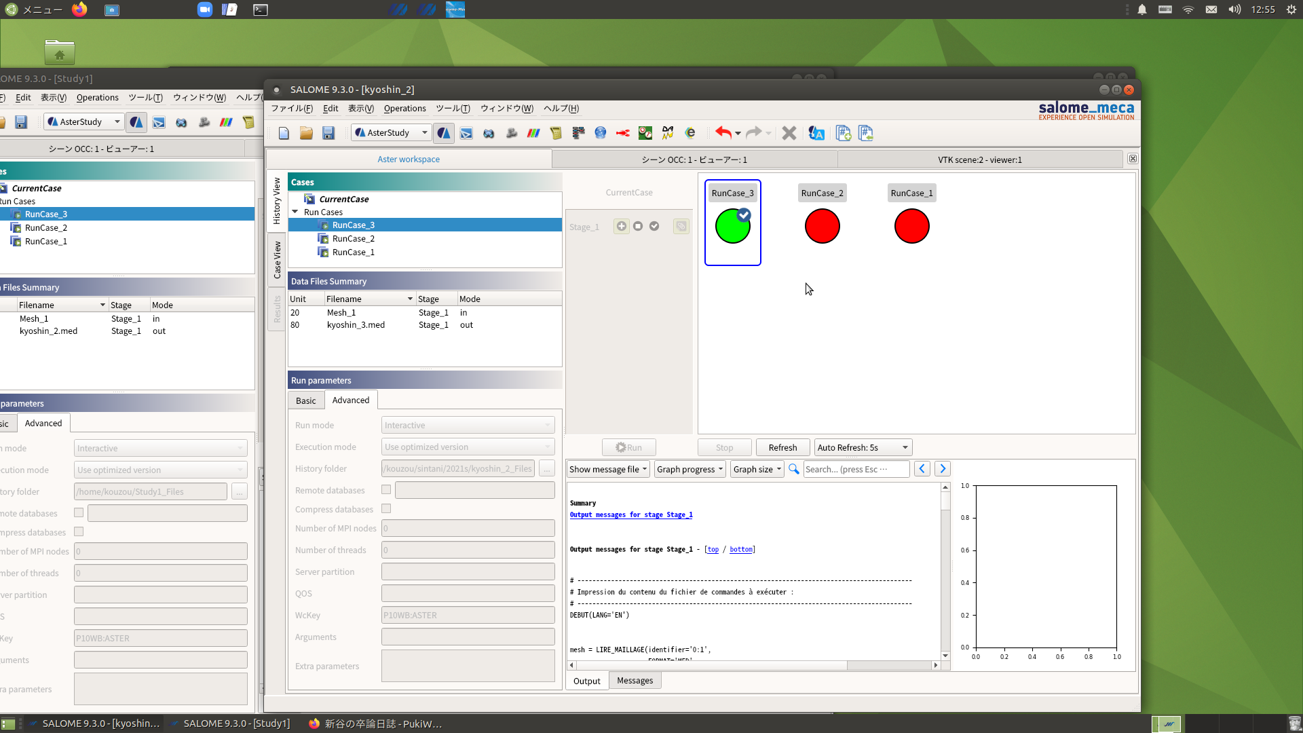
Task: Toggle Compress databases checkbox in Study1 window
Action: pos(79,531)
